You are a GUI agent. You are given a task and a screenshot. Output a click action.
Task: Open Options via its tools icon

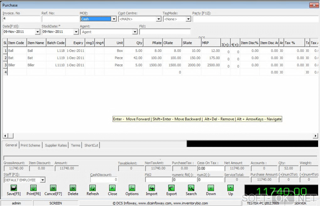tap(132, 188)
